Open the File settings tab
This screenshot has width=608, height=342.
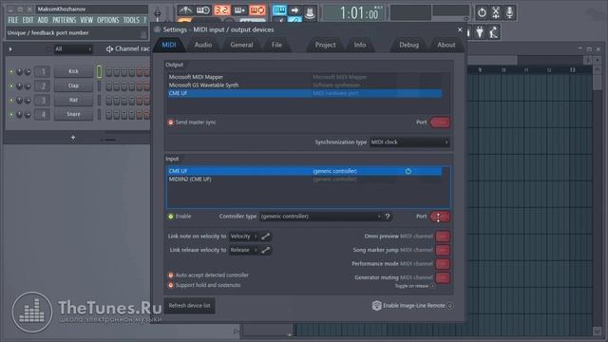pos(276,45)
